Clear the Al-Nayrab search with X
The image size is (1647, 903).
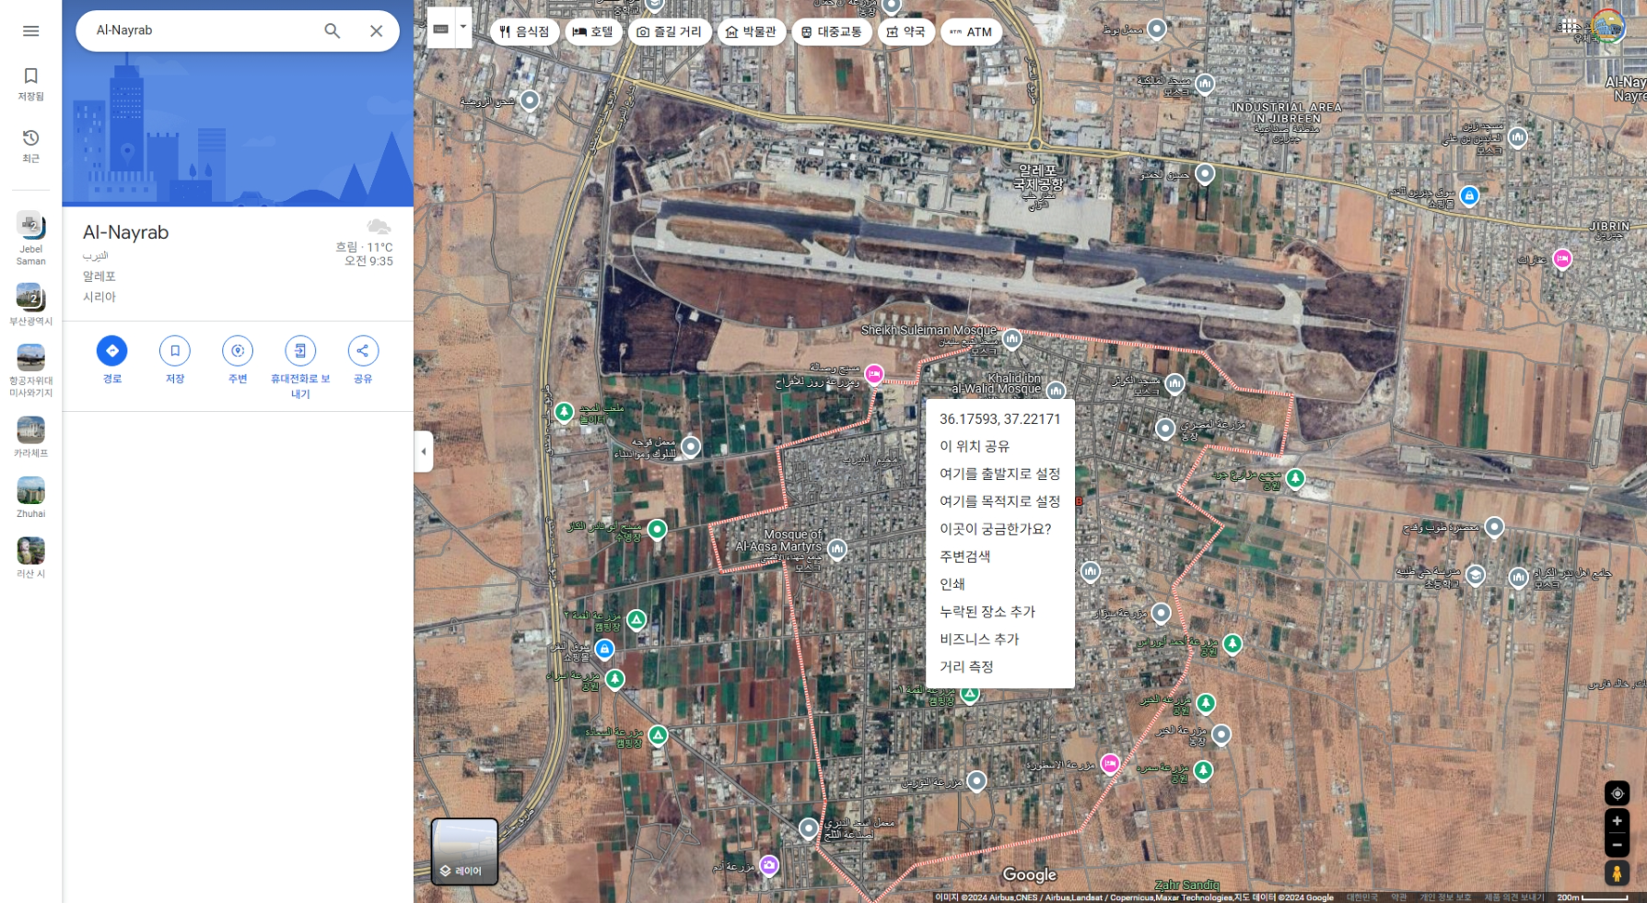pos(377,30)
